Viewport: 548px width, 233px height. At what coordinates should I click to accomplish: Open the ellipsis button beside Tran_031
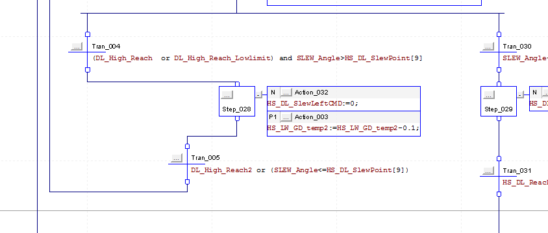click(x=488, y=171)
